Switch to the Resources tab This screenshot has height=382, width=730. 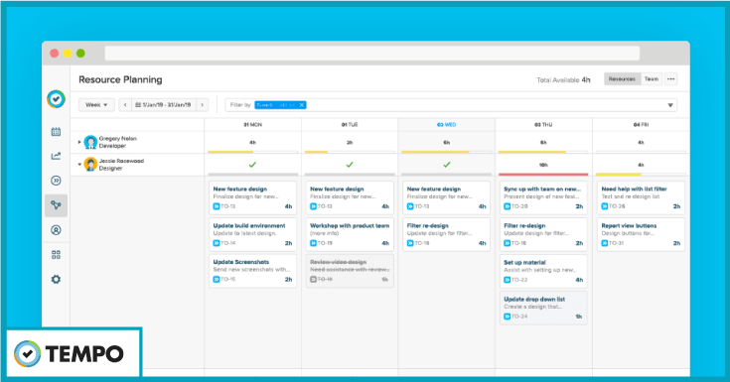(x=622, y=79)
